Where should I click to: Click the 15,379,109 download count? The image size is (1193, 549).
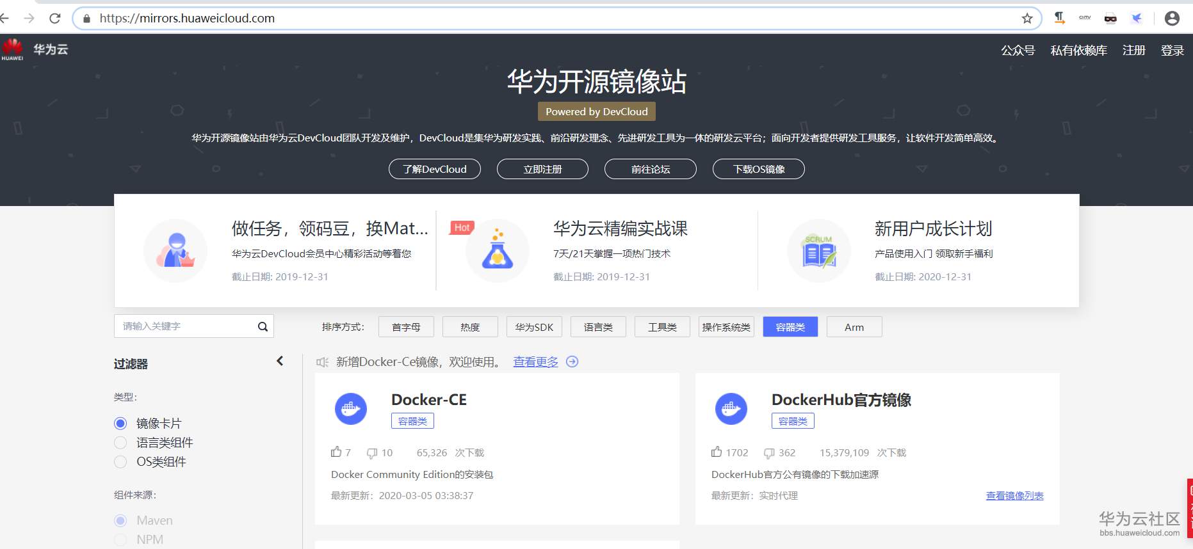click(x=844, y=452)
